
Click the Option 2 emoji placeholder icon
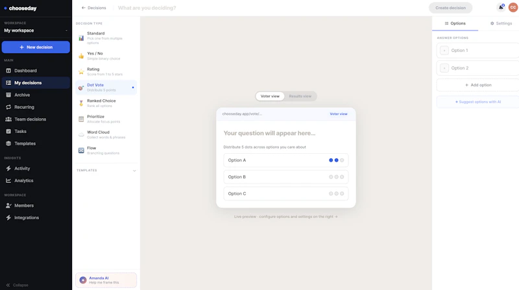[x=444, y=68]
